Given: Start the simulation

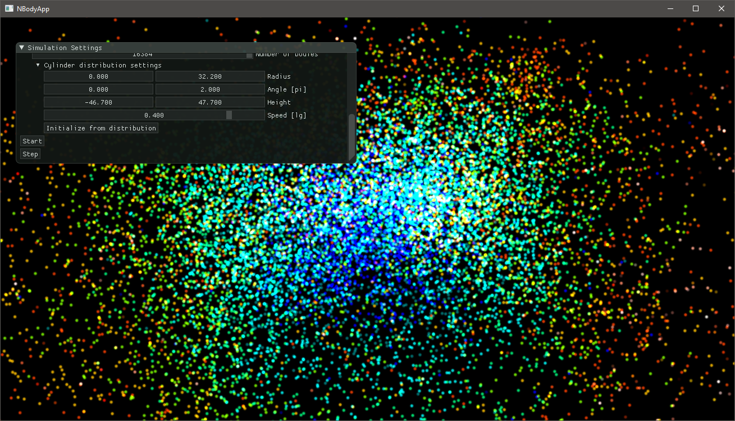Looking at the screenshot, I should click(x=32, y=141).
